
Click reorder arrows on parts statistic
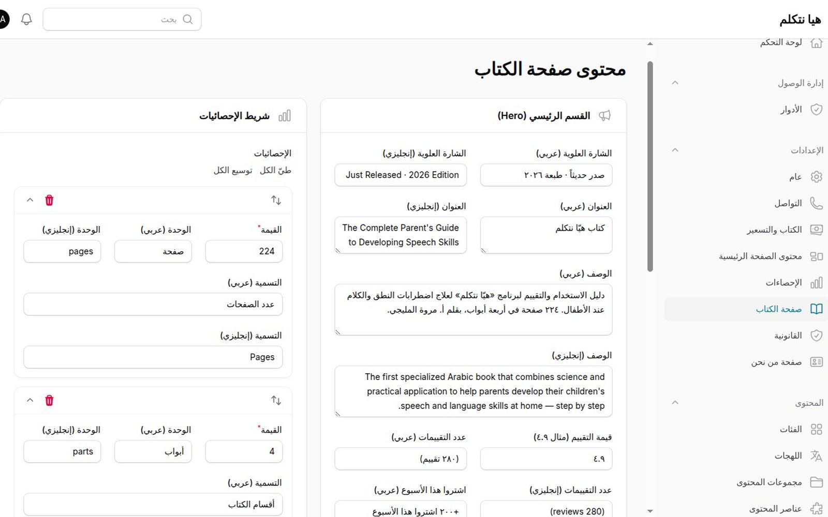276,400
